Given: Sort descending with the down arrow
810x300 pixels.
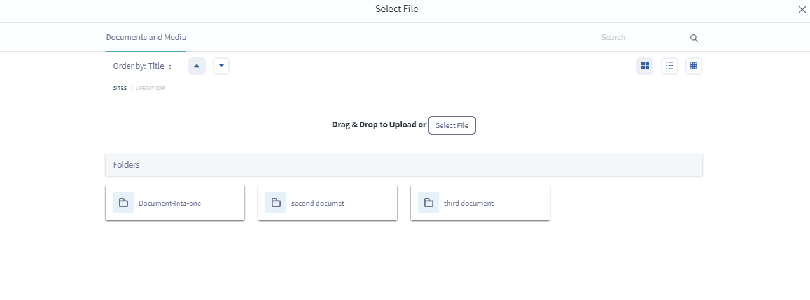Looking at the screenshot, I should [221, 66].
